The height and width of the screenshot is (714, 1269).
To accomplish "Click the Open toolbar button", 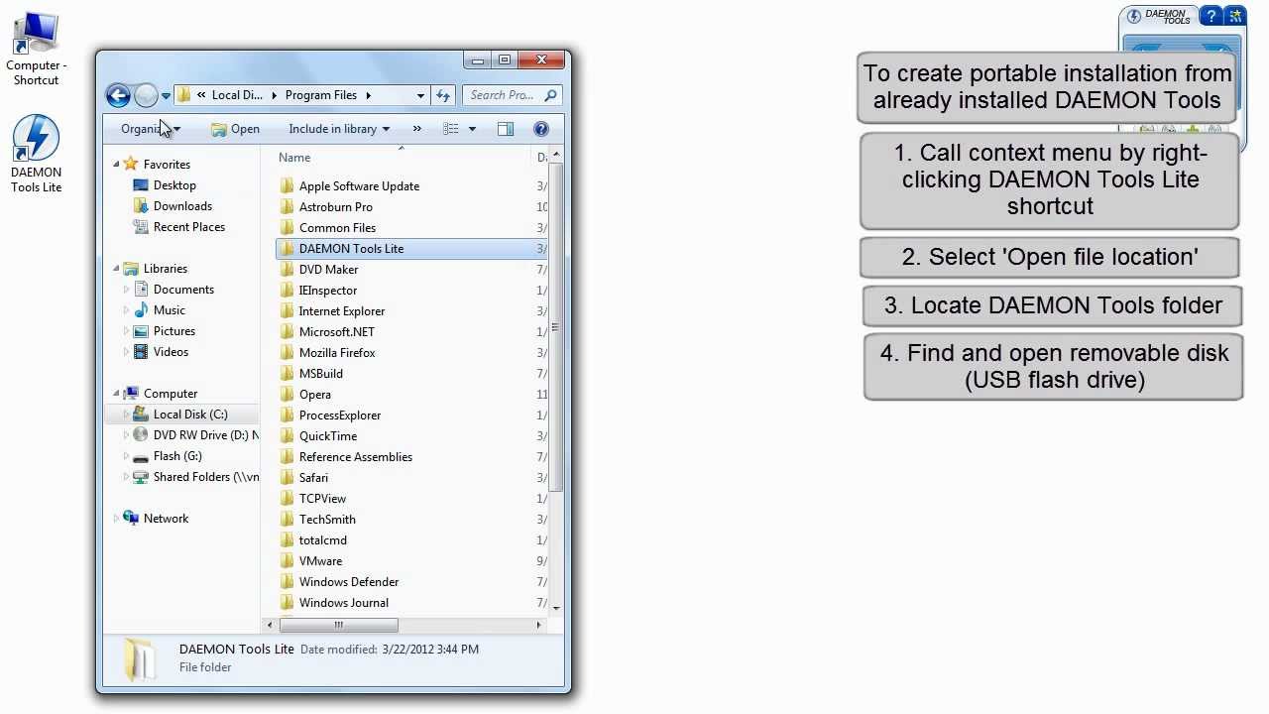I will [235, 129].
